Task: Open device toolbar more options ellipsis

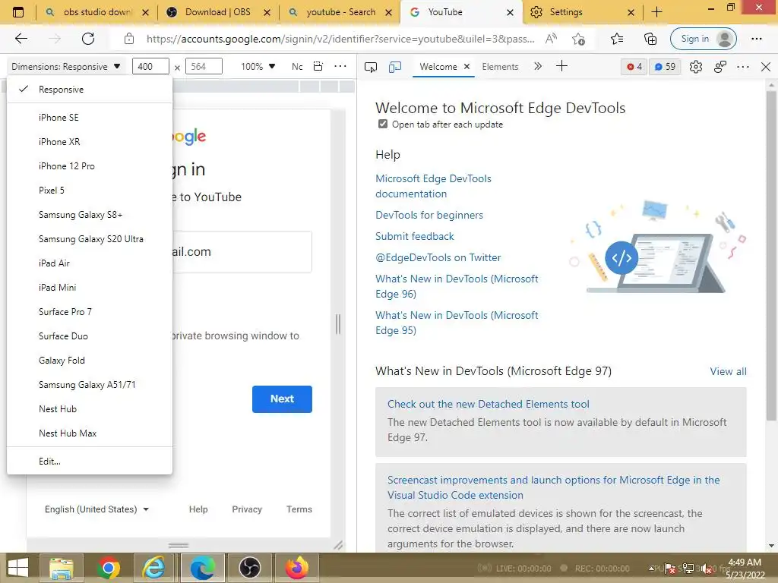Action: click(x=340, y=67)
